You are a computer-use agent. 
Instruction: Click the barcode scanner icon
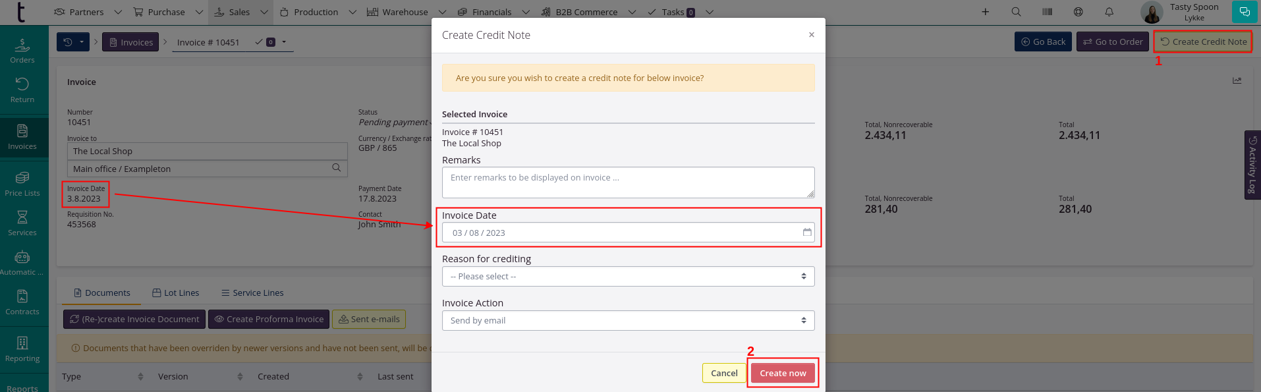click(x=1047, y=12)
